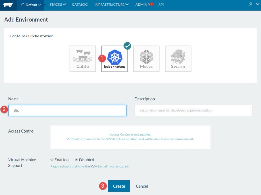The height and width of the screenshot is (195, 261).
Task: Choose the Kubernetes orchestration tile
Action: click(114, 58)
